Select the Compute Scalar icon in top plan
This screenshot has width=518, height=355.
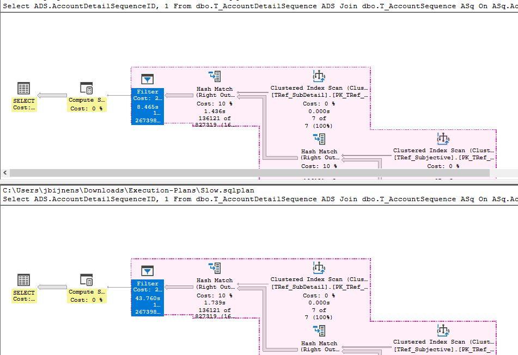click(x=87, y=88)
